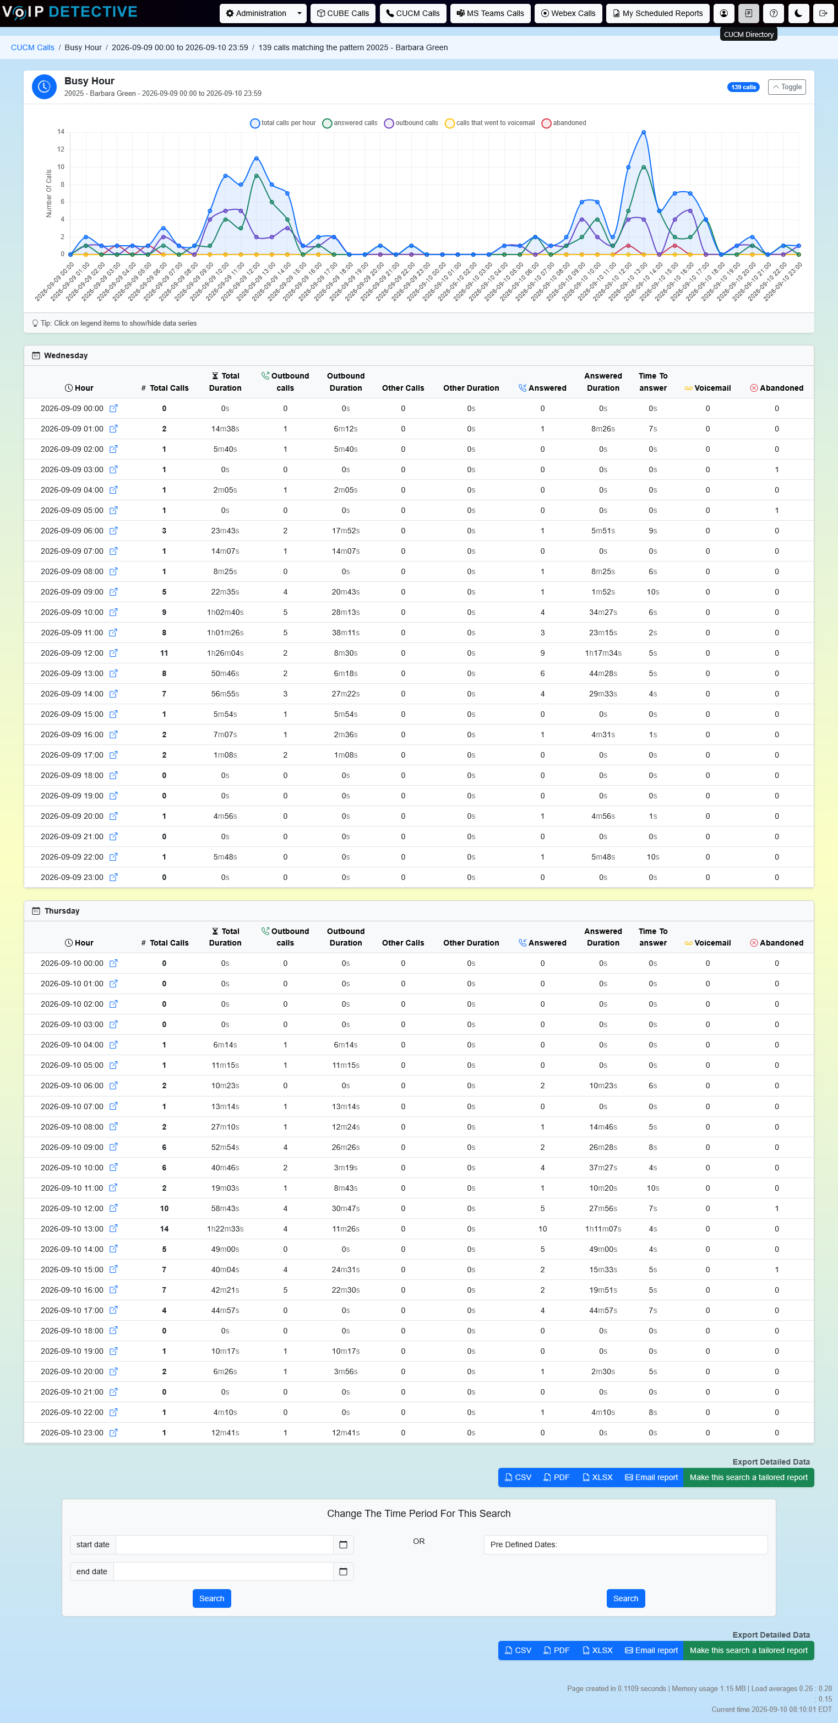Open external link icon for 2026-09-09 06:00
Screen dimensions: 838x1723
[x=113, y=531]
